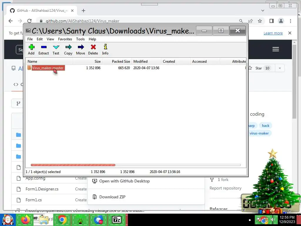
Task: Open the 7-Zip Edit menu
Action: click(x=40, y=39)
